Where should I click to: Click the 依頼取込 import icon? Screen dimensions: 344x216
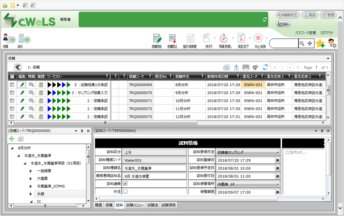(x=172, y=38)
